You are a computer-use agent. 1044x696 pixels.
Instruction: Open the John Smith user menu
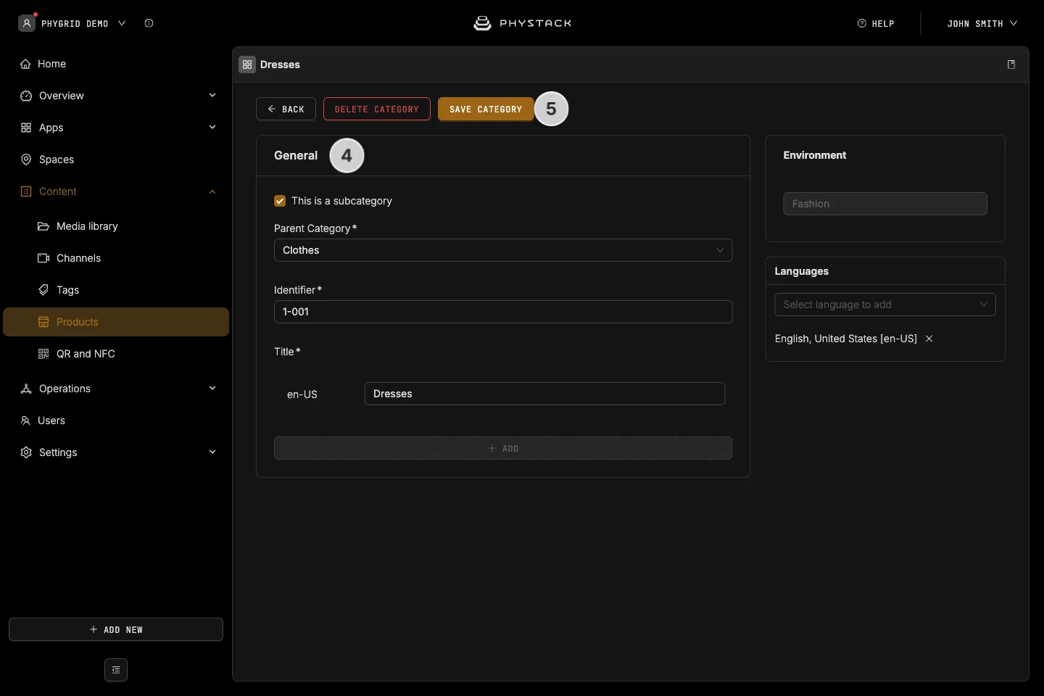coord(982,23)
